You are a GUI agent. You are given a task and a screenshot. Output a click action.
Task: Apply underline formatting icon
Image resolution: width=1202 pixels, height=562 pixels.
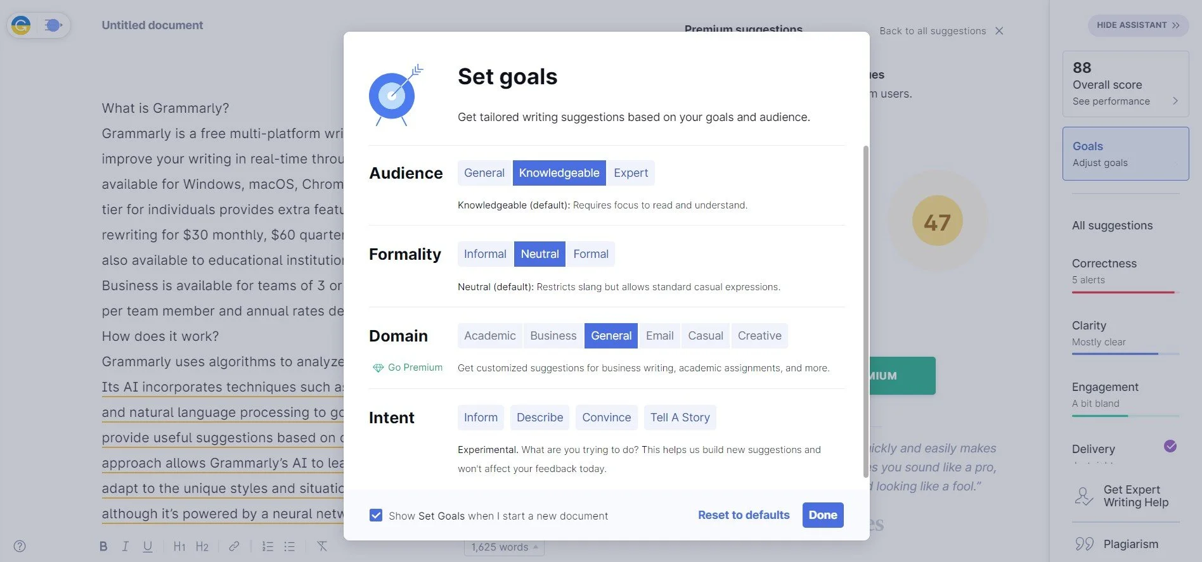click(147, 546)
